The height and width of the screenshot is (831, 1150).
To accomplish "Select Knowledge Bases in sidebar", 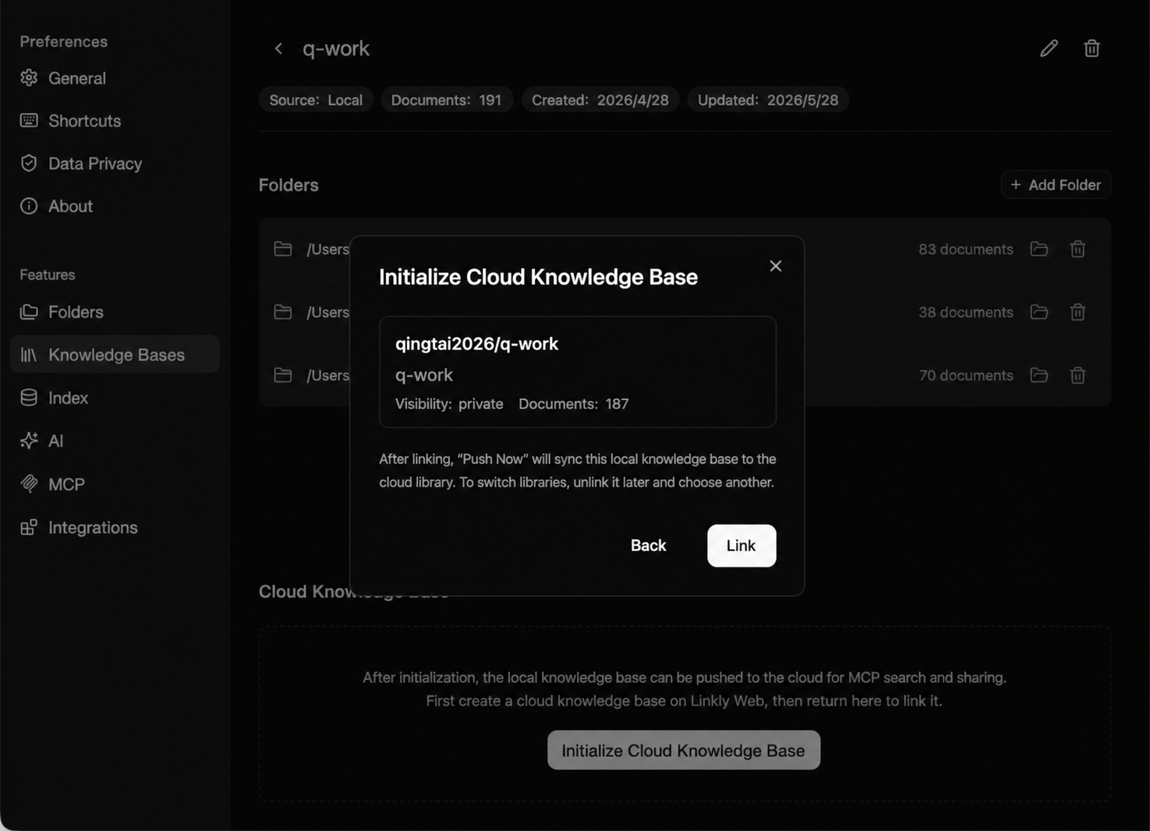I will 115,355.
